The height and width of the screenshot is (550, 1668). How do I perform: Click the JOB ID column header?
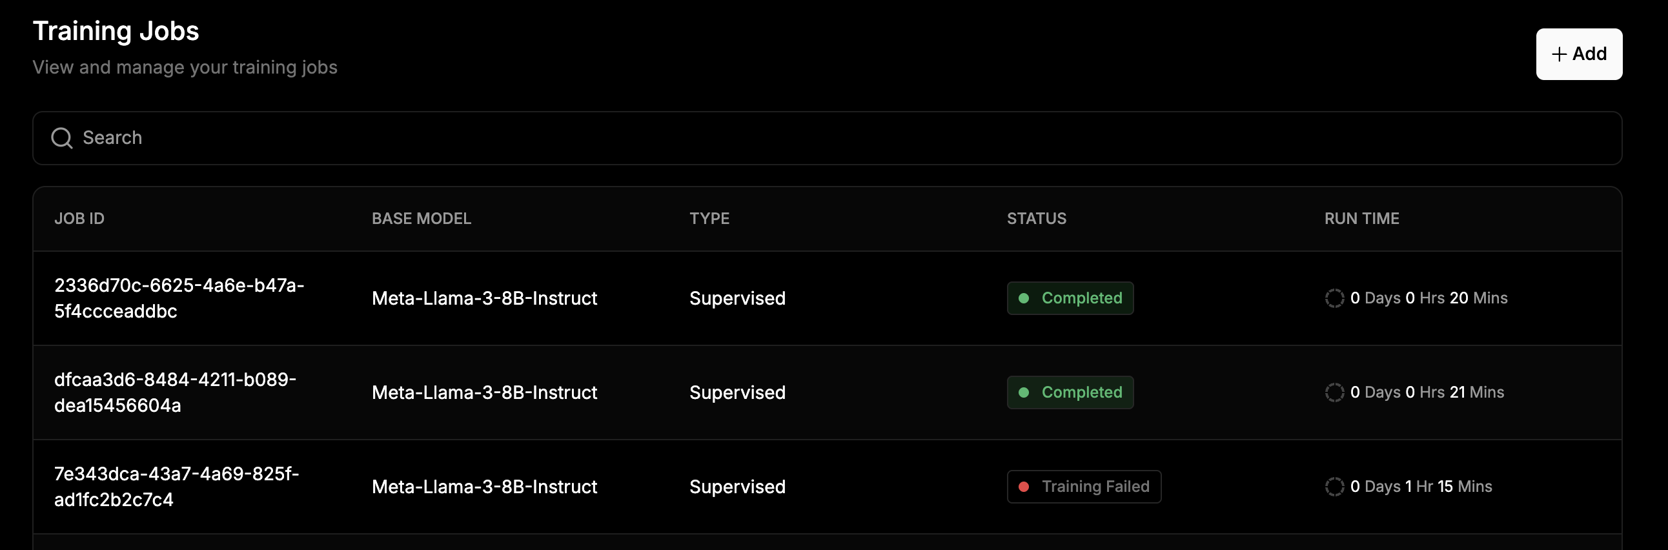79,219
